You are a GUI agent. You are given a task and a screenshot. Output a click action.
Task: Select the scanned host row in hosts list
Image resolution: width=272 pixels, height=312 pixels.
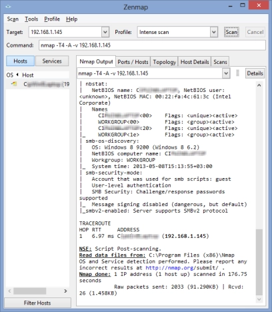pyautogui.click(x=38, y=84)
